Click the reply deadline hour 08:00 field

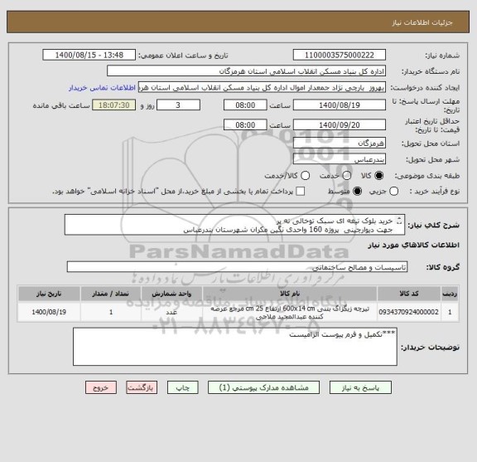point(245,105)
